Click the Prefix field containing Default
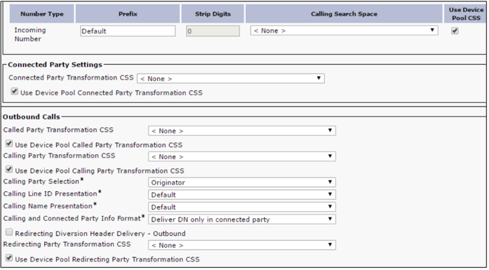 pos(128,31)
